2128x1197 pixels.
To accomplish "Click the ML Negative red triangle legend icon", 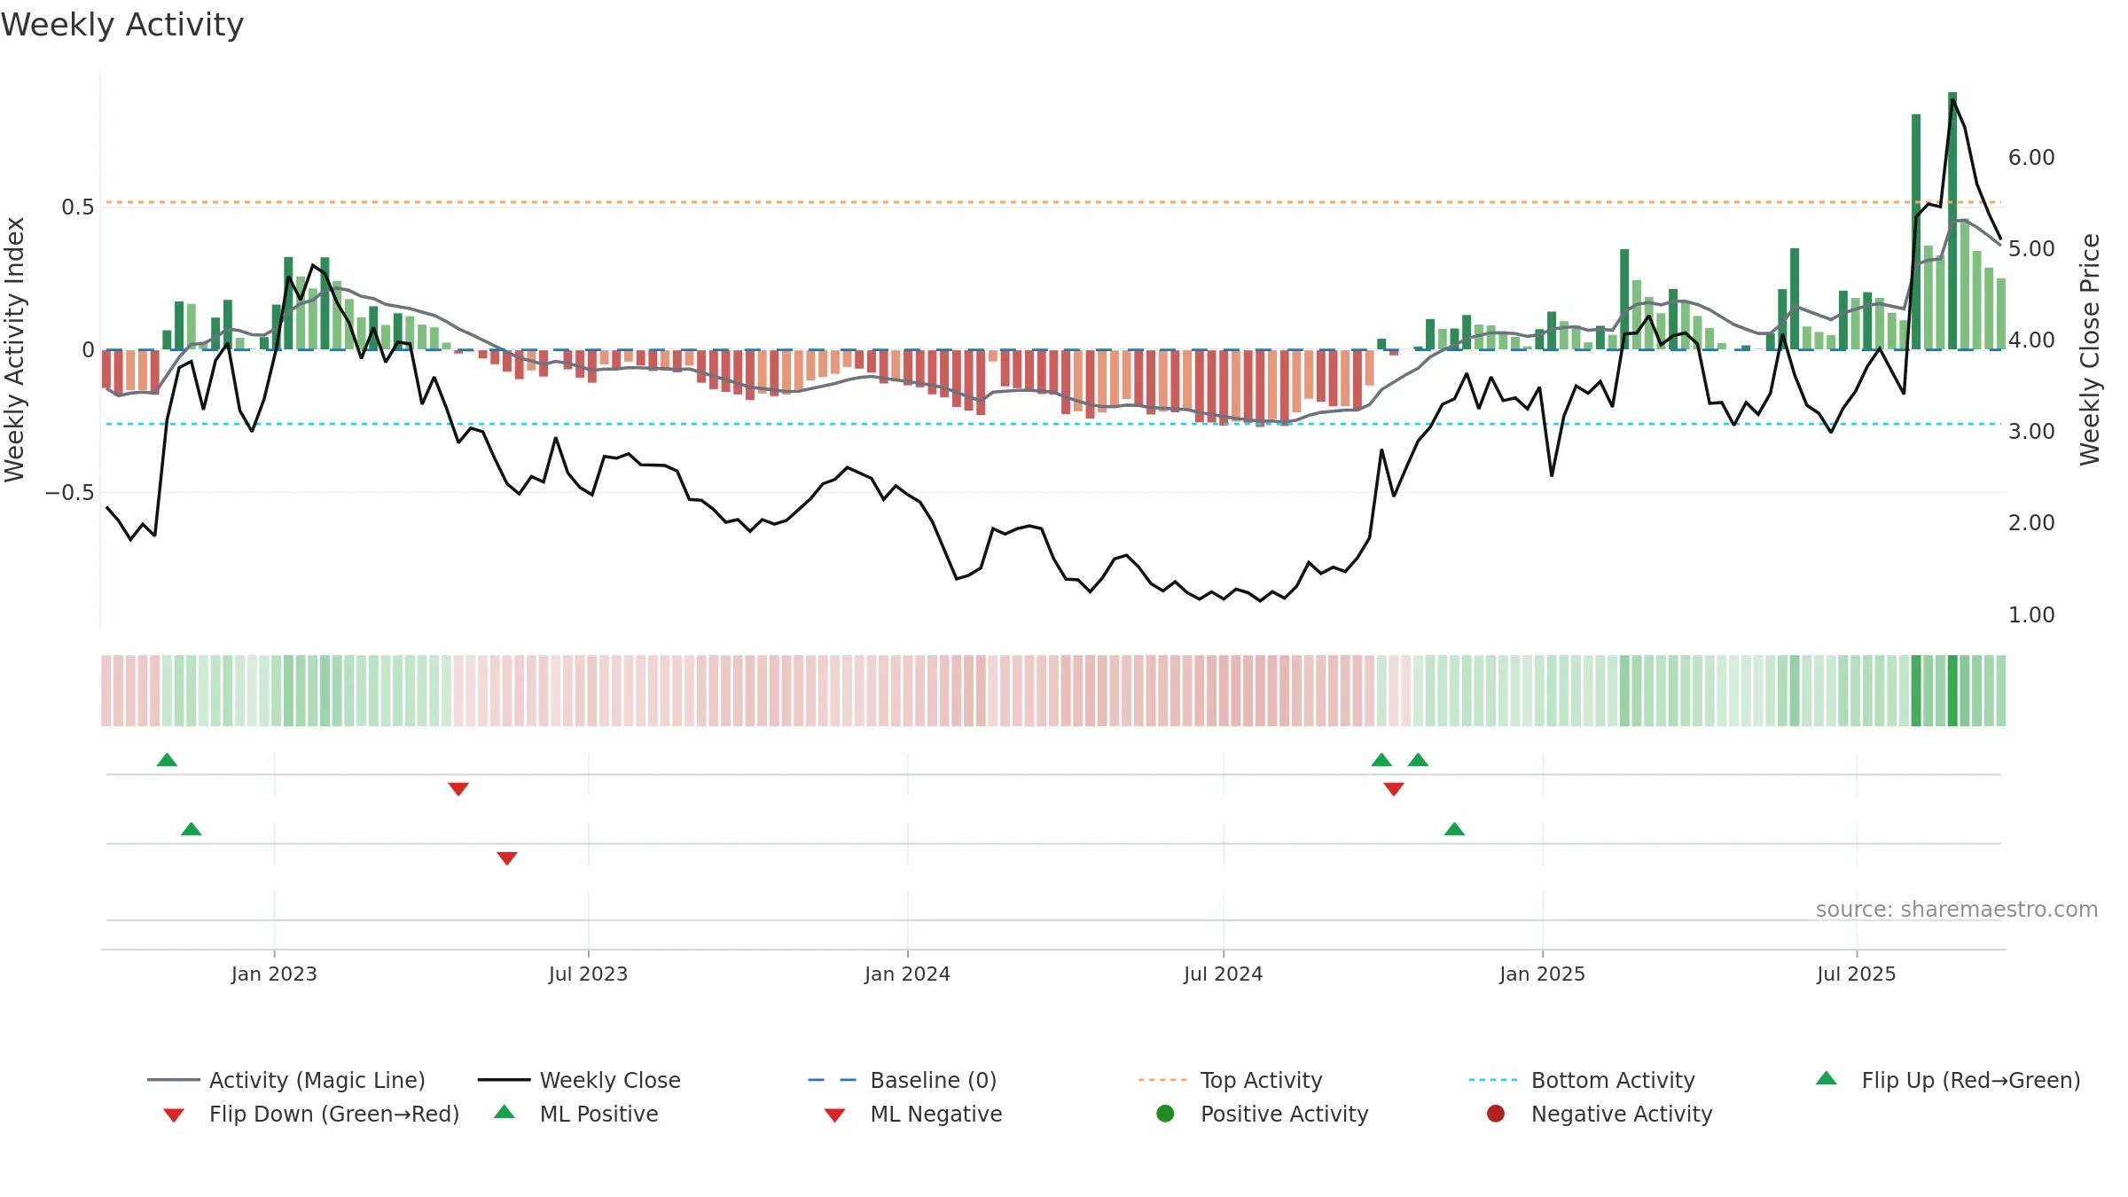I will pos(834,1115).
